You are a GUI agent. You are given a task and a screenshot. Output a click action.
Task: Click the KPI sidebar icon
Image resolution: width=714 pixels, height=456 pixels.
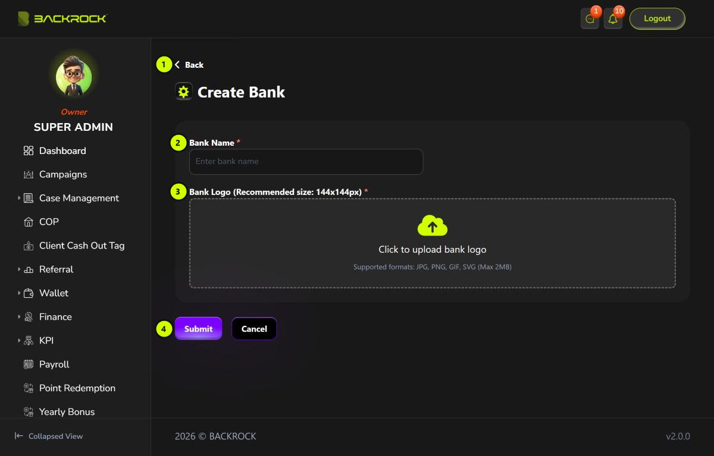[x=29, y=341]
